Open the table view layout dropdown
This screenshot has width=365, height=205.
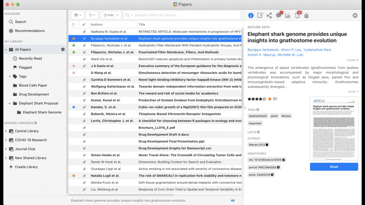(78, 15)
